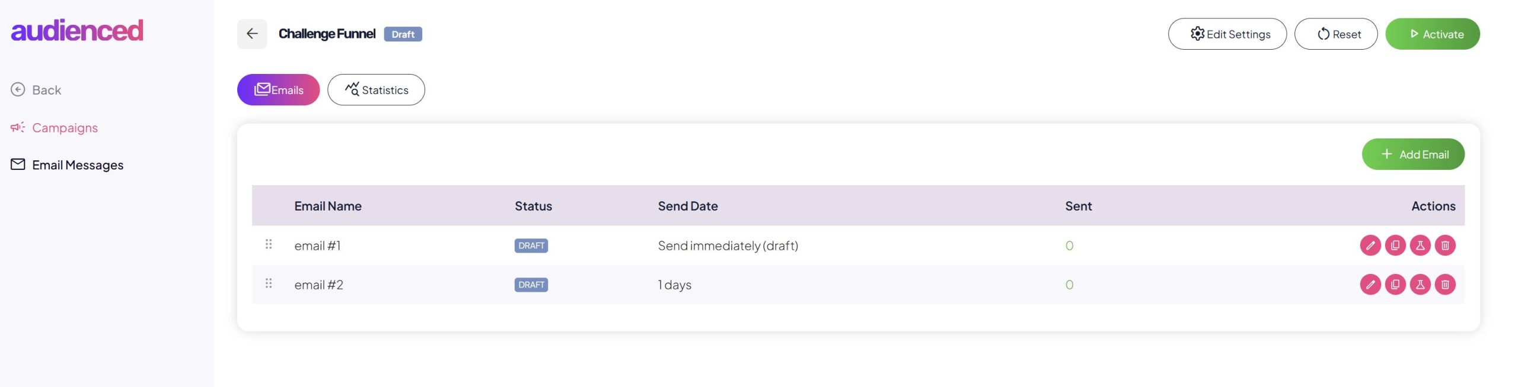Click Back in the left sidebar
The height and width of the screenshot is (387, 1518).
pos(46,90)
